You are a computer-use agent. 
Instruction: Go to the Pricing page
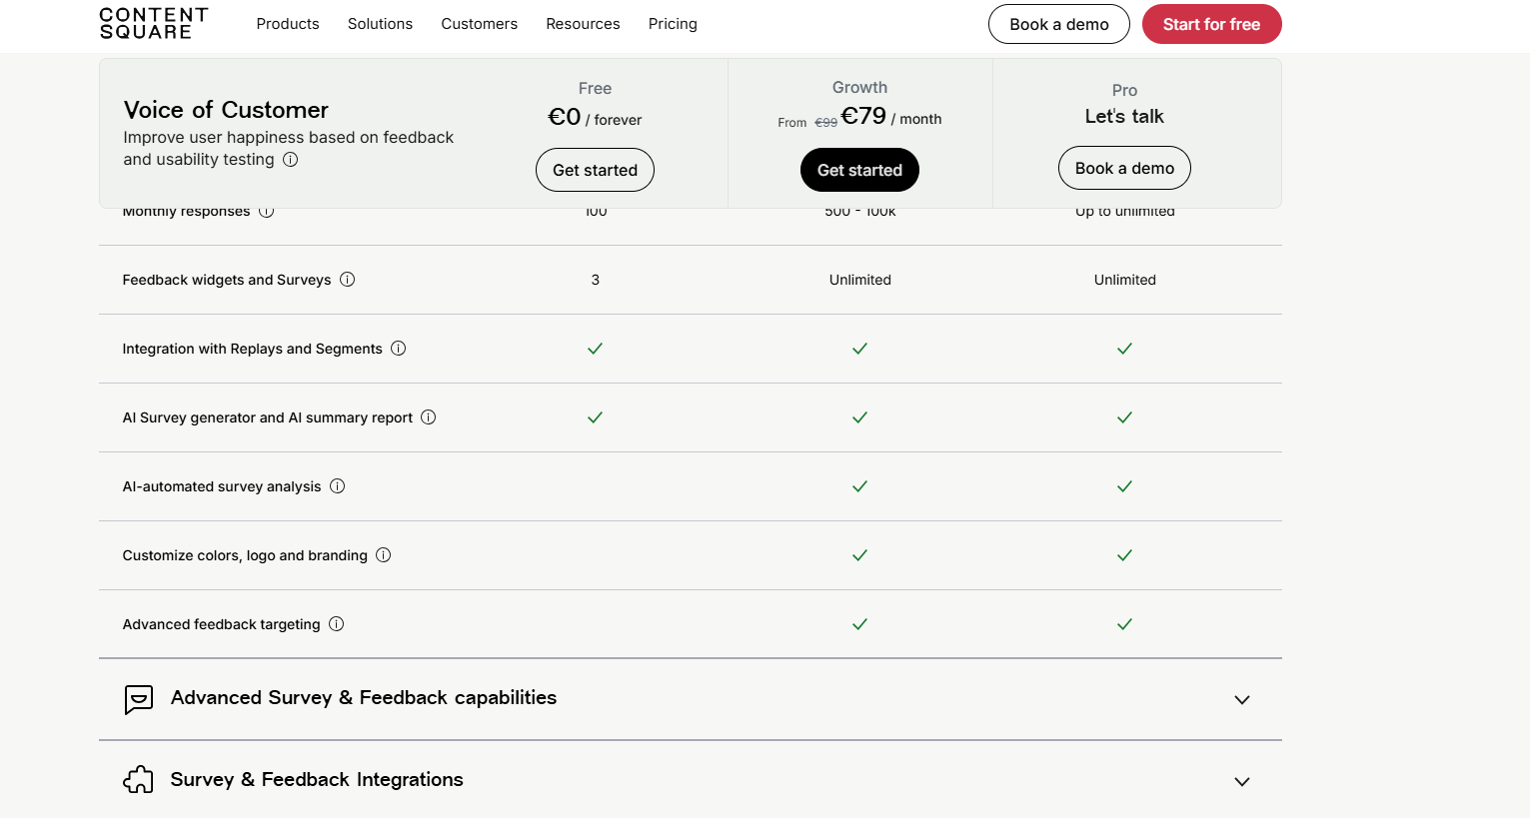coord(673,24)
